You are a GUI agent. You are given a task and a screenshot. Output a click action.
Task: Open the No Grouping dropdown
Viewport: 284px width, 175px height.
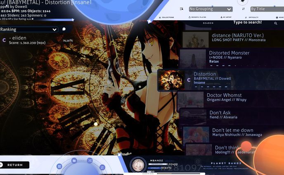tap(211, 9)
